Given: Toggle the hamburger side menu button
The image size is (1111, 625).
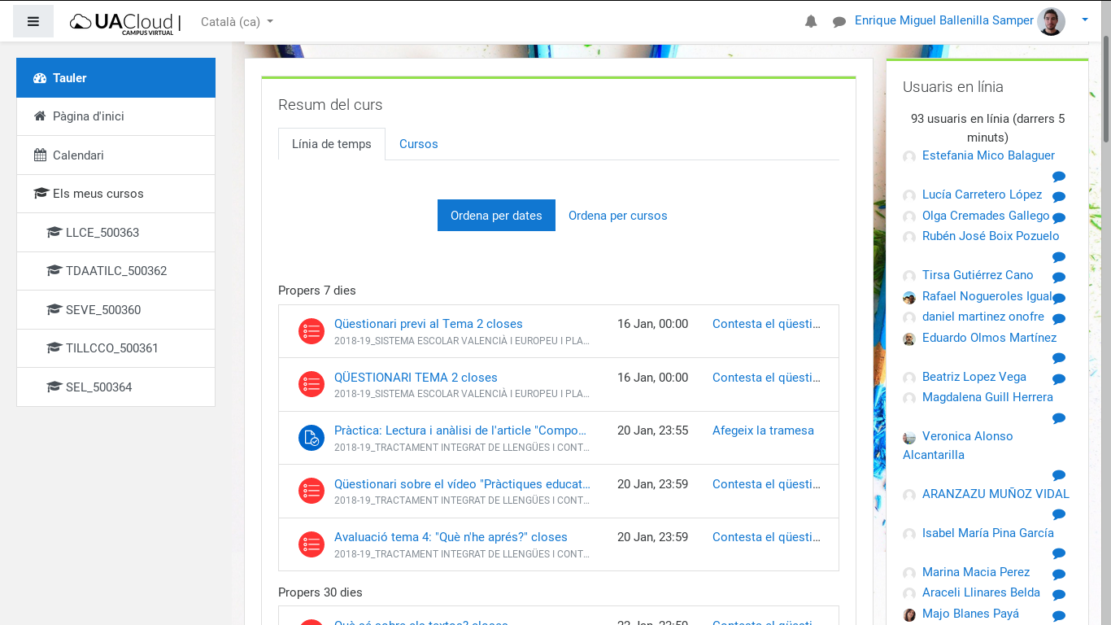Looking at the screenshot, I should 33,21.
